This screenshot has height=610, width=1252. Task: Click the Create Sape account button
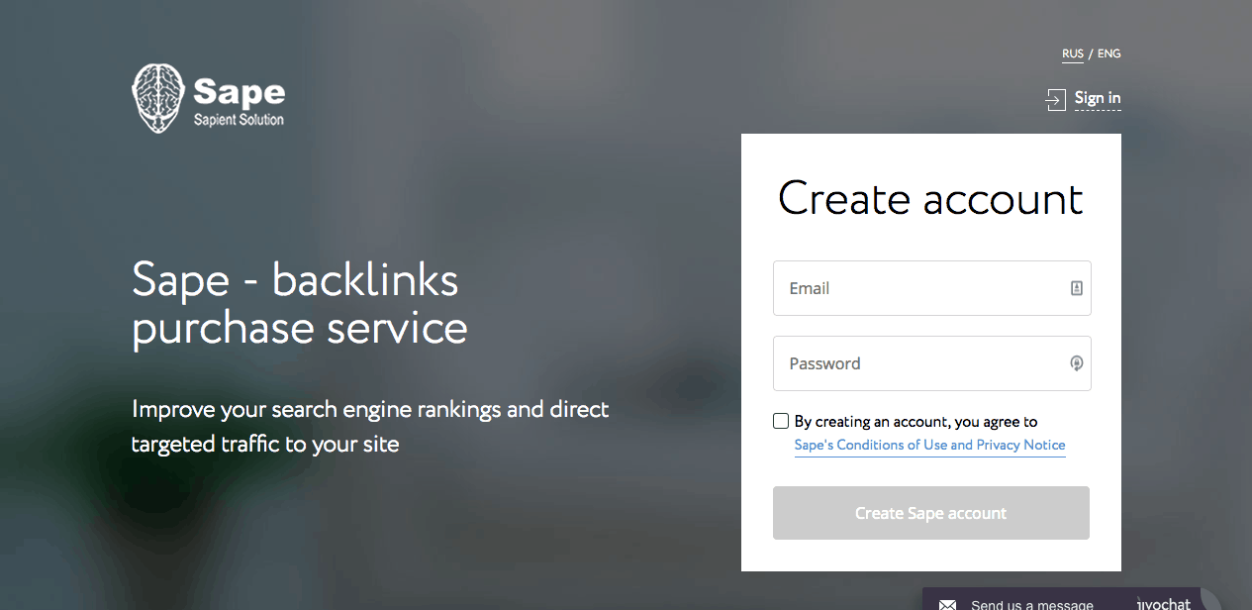coord(931,513)
